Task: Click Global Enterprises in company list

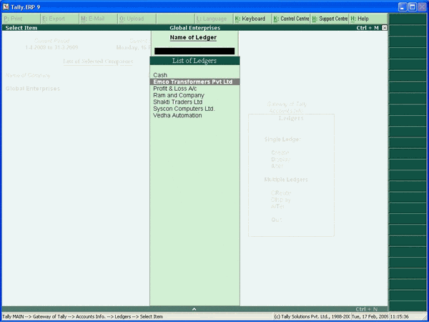Action: click(x=33, y=89)
